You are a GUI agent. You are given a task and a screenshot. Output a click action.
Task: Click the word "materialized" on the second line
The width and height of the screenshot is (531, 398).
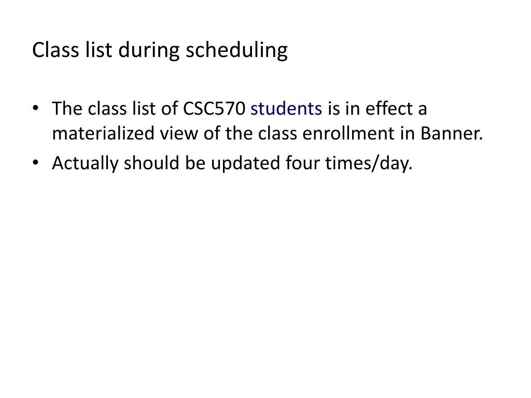tap(103, 133)
